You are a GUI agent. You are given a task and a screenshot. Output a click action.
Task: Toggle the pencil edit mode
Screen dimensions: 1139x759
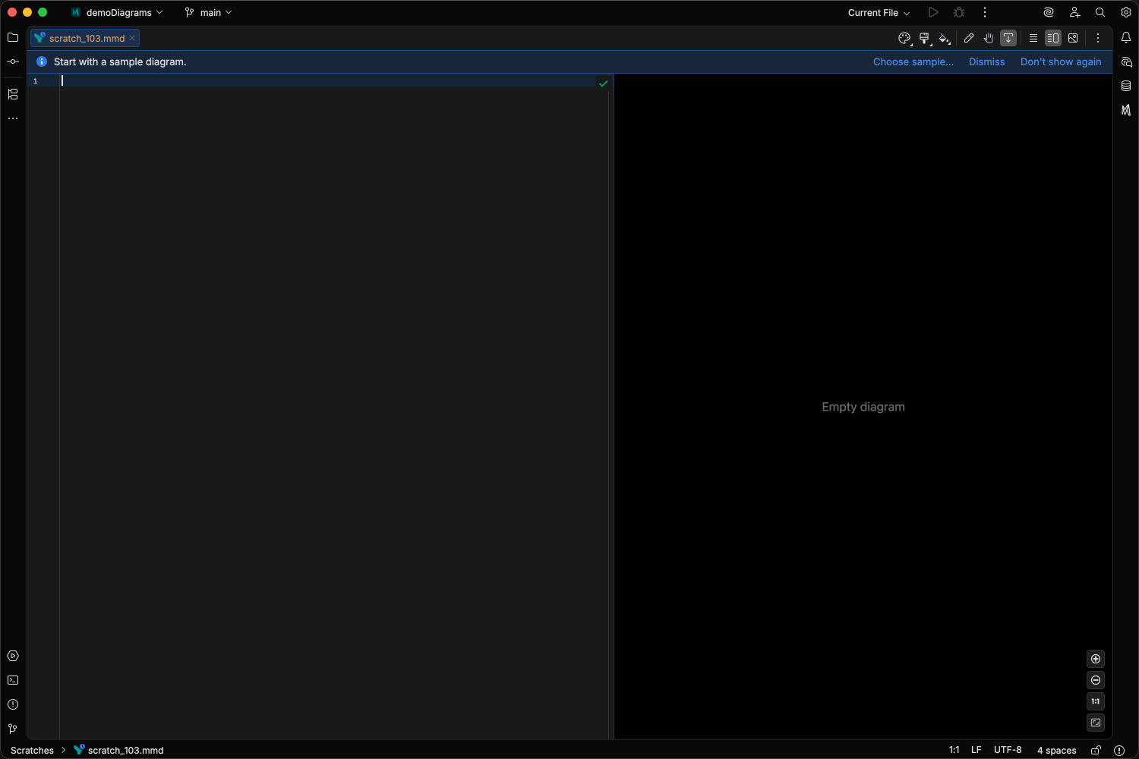tap(969, 38)
